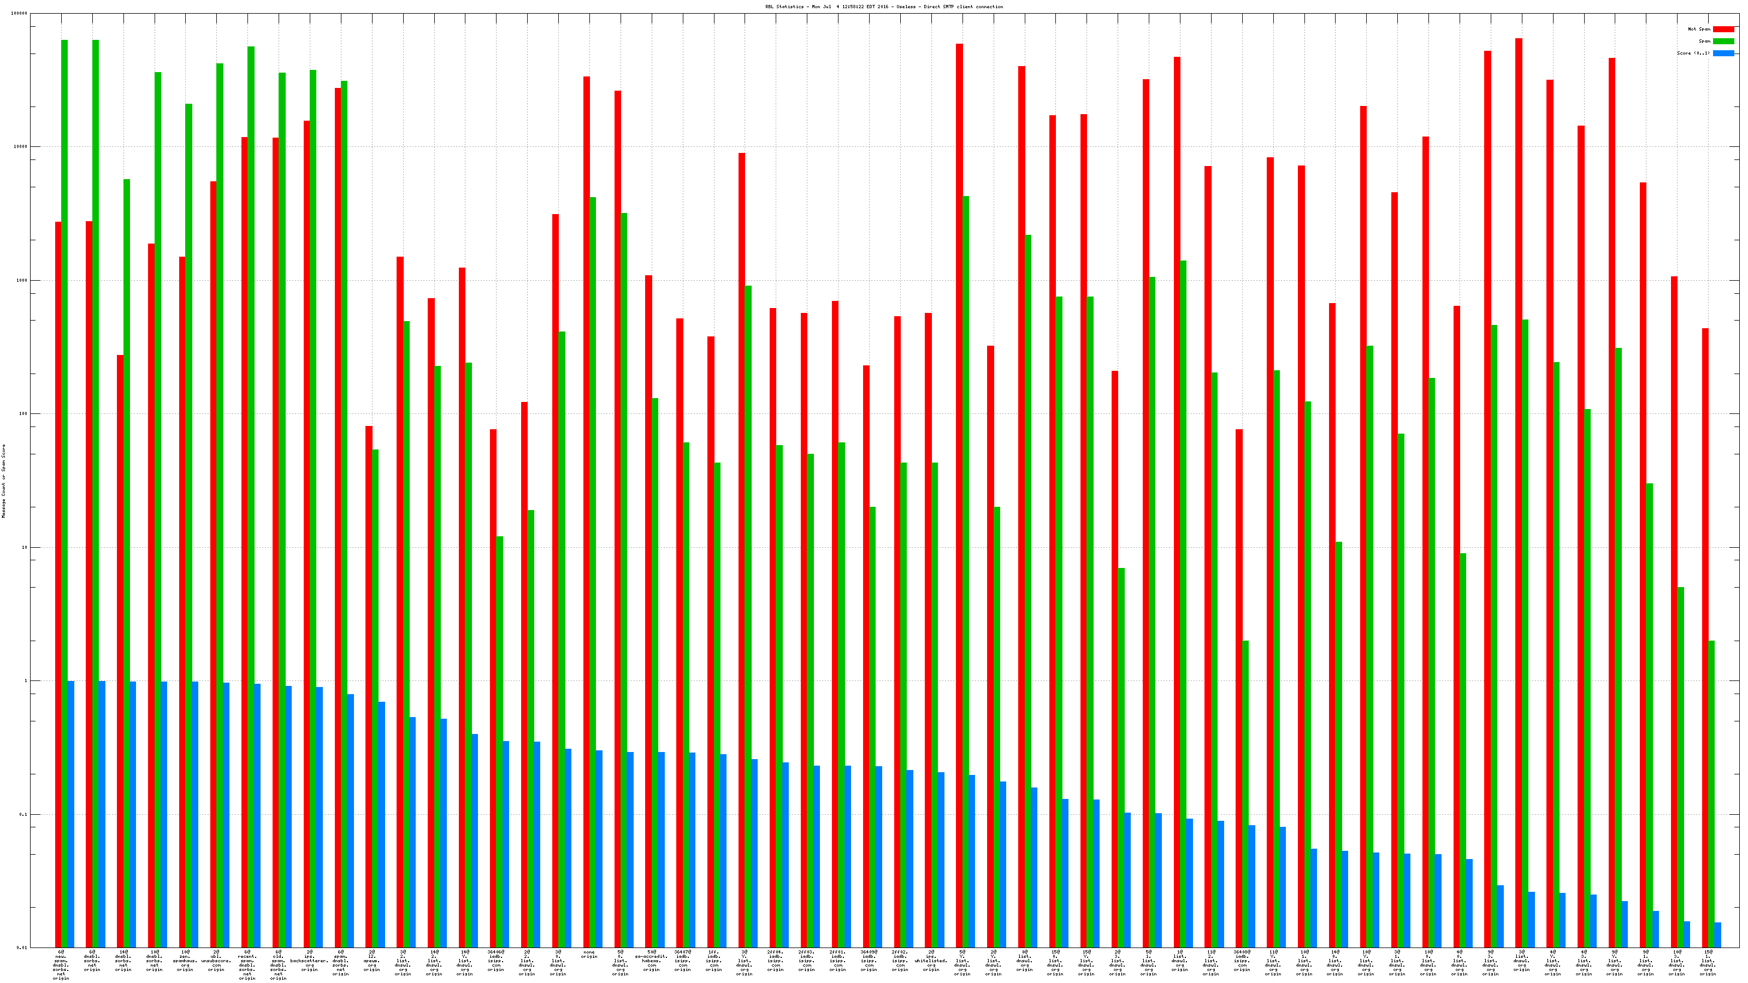Click the 0.01 y-axis tick label
Viewport: 1748px width, 983px height.
tap(23, 948)
